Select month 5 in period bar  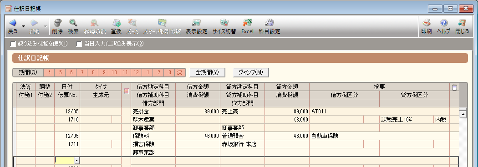click(60, 73)
